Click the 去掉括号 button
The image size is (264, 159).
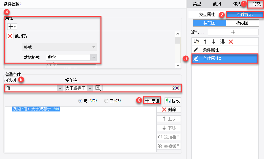click(x=169, y=146)
